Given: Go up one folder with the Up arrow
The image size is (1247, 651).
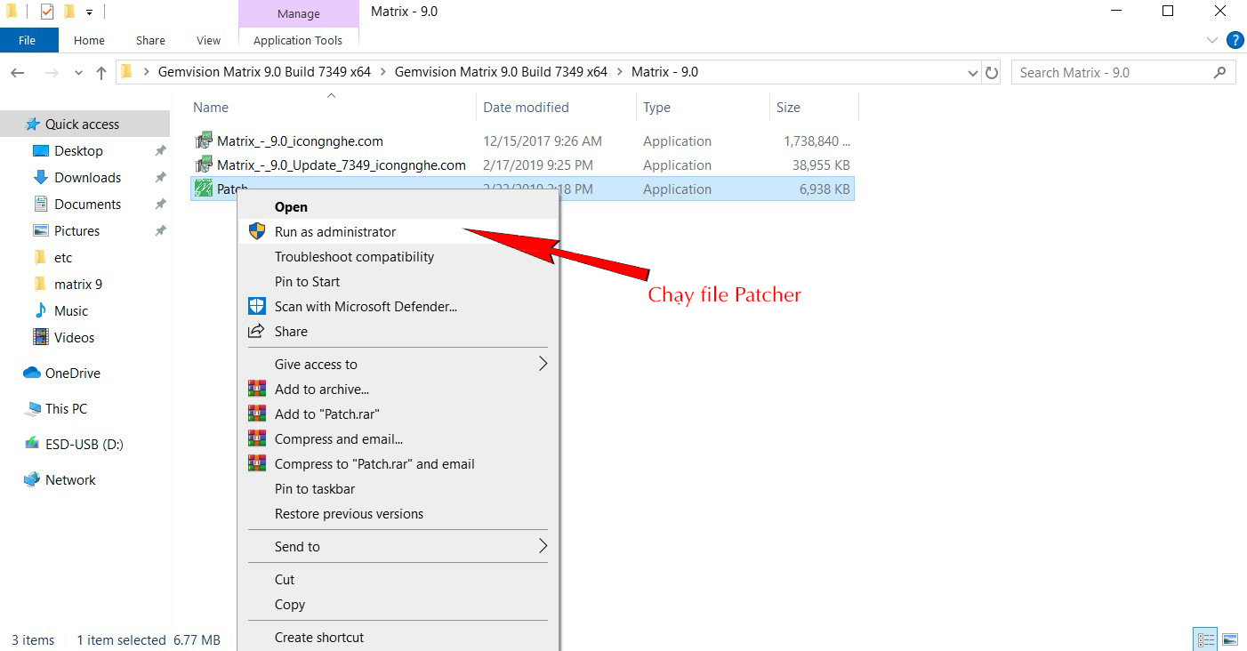Looking at the screenshot, I should tap(101, 73).
